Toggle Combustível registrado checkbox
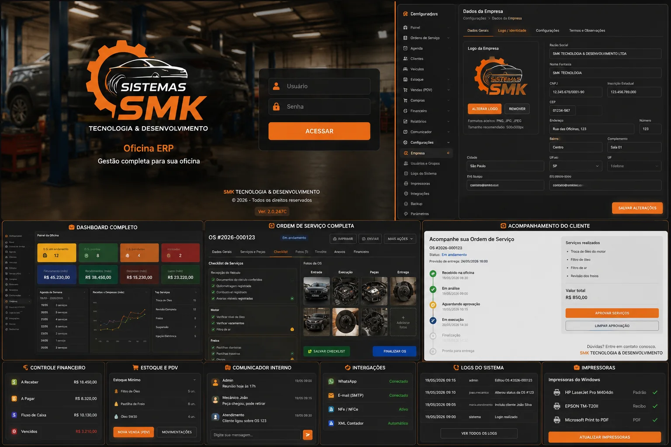Screen dimensions: 671x447 tap(213, 292)
